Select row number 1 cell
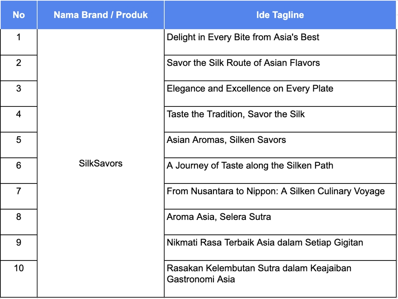 tap(19, 37)
